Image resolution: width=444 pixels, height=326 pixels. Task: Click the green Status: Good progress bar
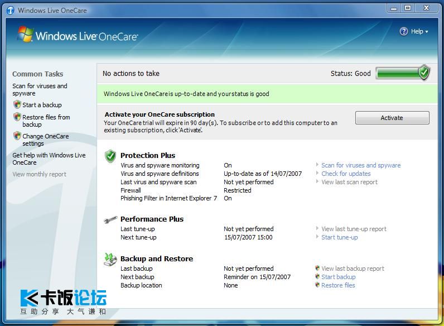[x=398, y=74]
